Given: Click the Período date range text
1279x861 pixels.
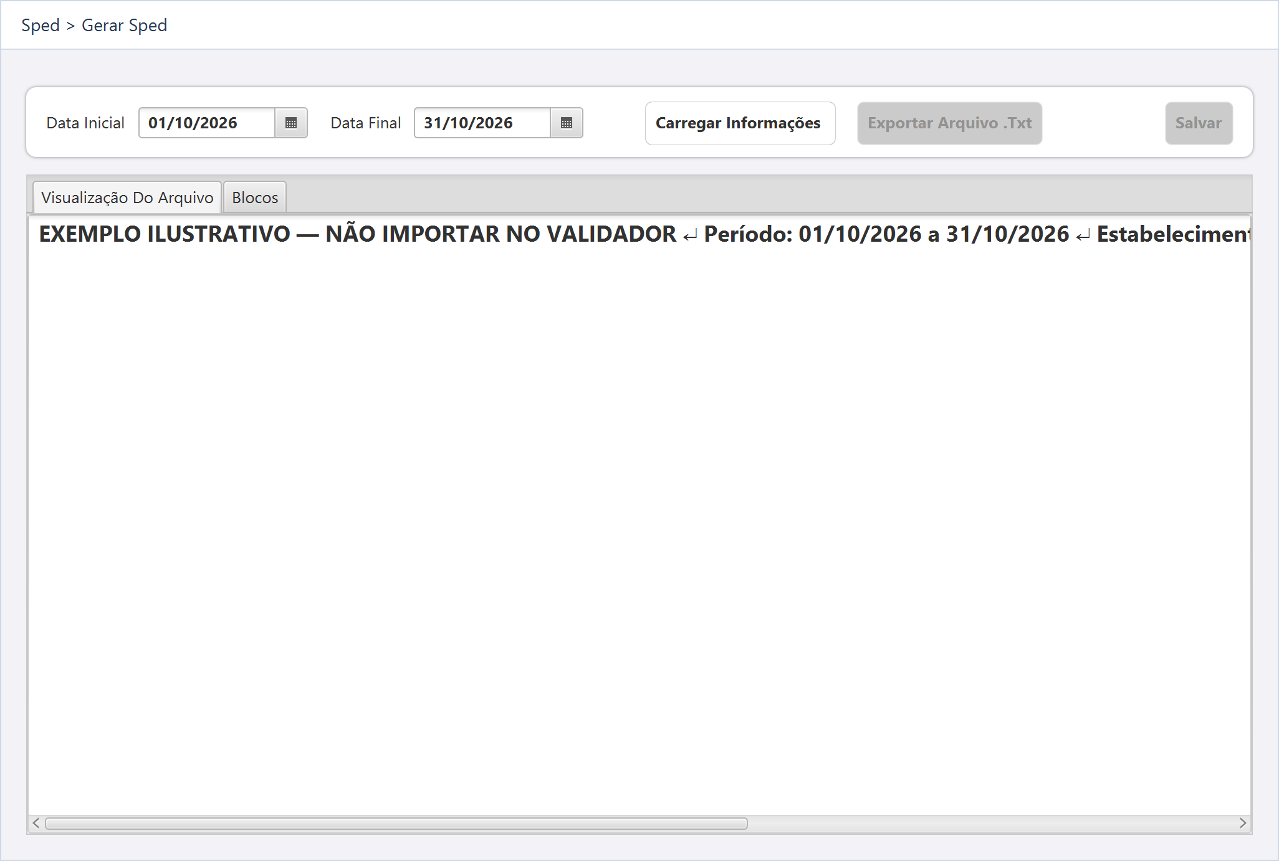Looking at the screenshot, I should click(886, 234).
